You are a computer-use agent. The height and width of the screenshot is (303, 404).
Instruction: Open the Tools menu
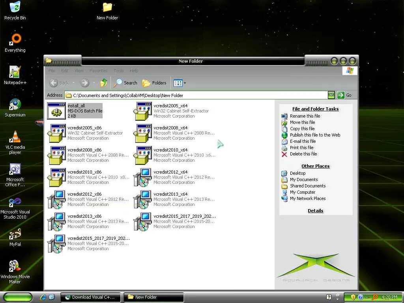[118, 70]
